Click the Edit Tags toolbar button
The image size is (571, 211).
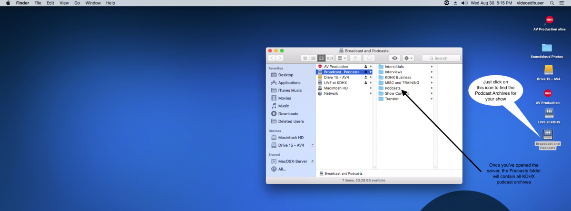pyautogui.click(x=369, y=58)
